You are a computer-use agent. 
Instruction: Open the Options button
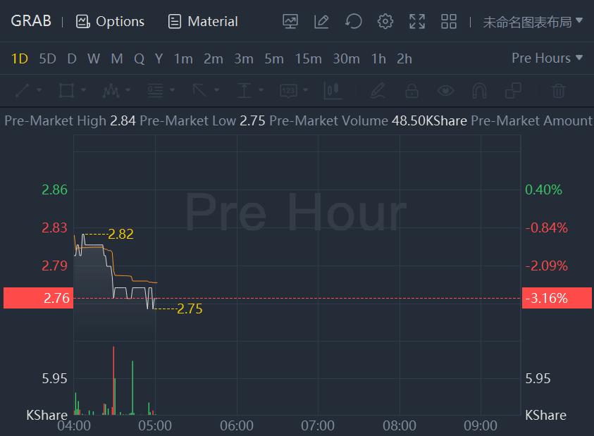[x=111, y=22]
